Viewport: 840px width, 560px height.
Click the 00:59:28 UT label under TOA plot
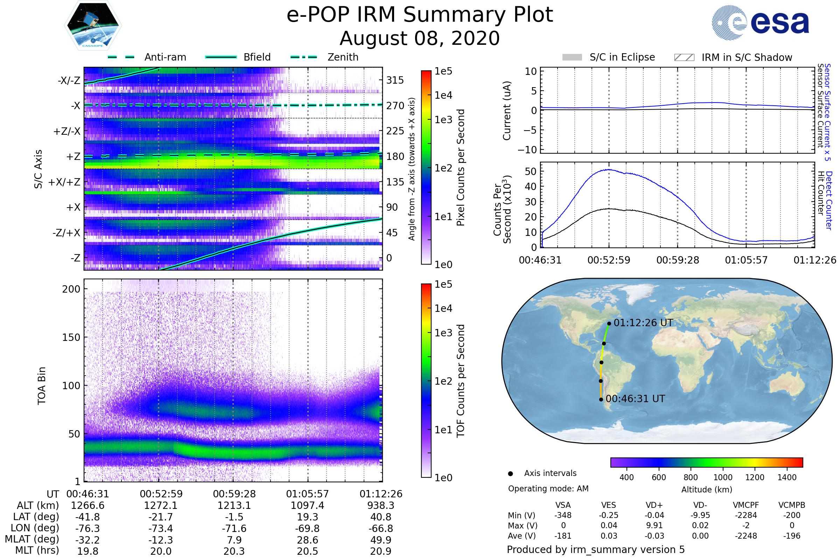pos(234,494)
